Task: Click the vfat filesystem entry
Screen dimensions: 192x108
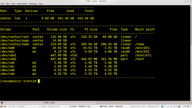Action: [x=74, y=55]
